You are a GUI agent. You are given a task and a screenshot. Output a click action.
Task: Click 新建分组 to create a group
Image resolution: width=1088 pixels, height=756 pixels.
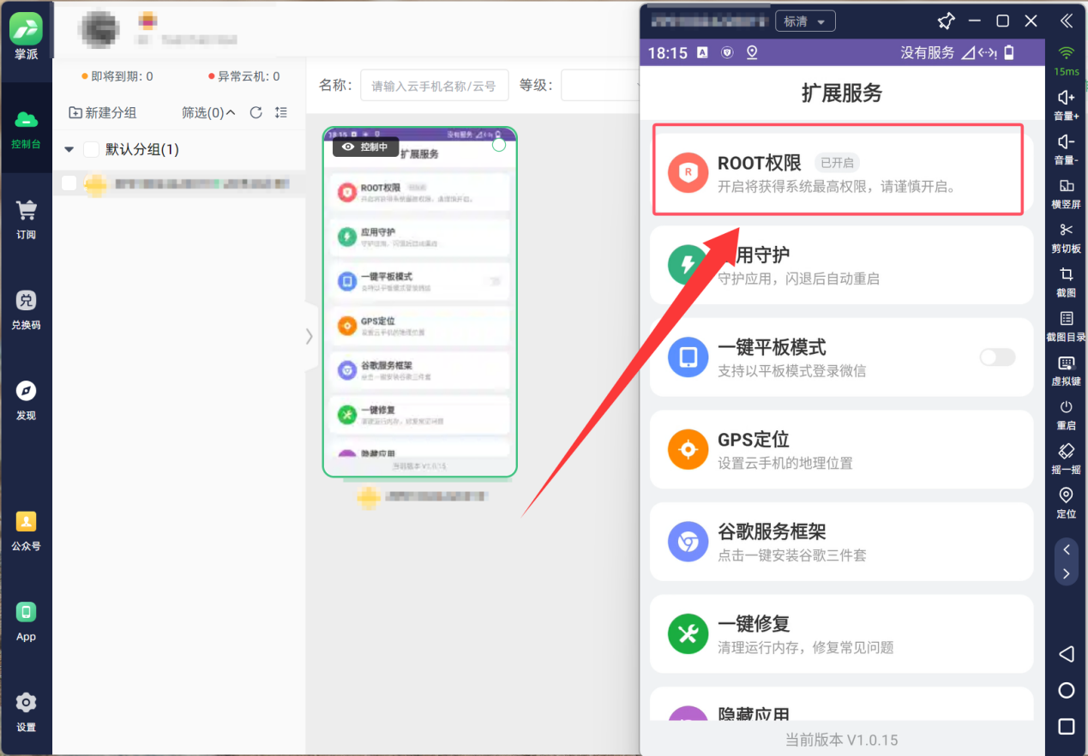102,112
